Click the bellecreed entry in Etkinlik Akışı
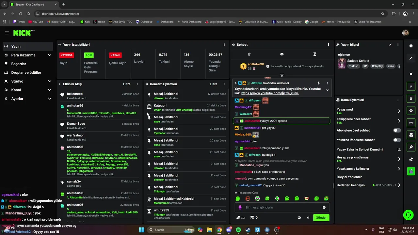The height and width of the screenshot is (235, 418). coord(100,96)
